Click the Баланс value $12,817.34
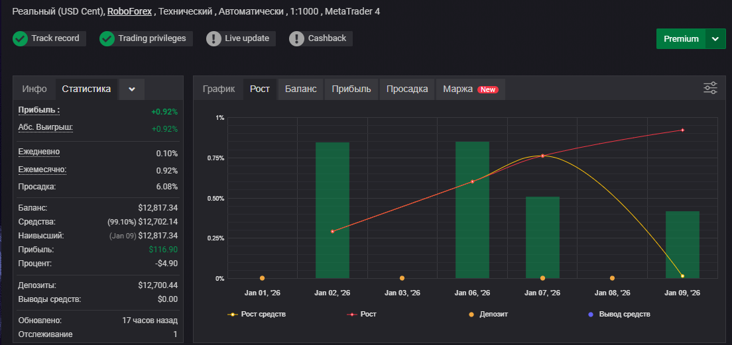 (158, 208)
